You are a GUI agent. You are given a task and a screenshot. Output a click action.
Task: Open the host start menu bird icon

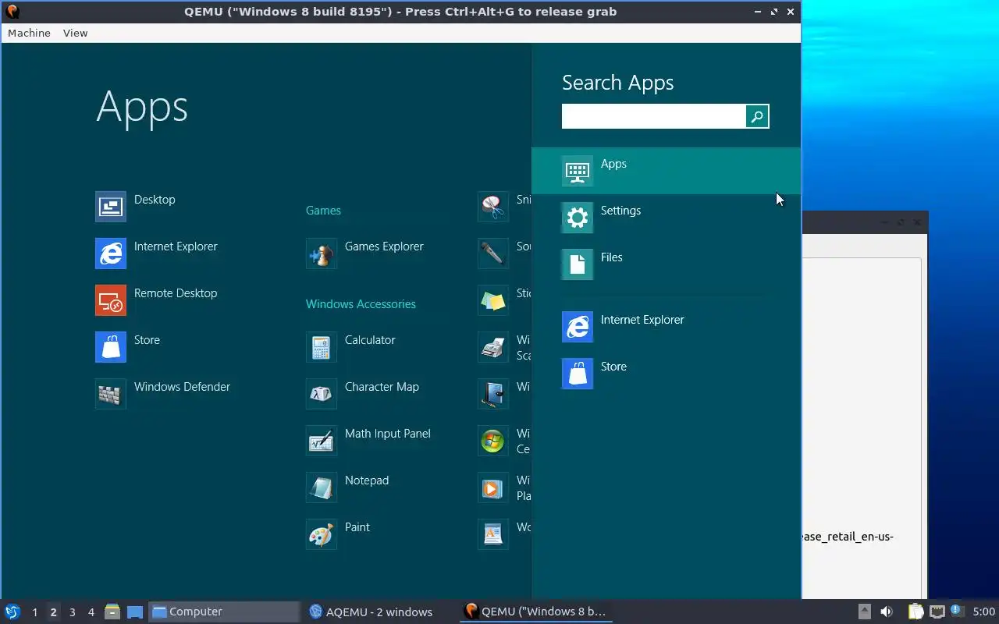click(12, 612)
